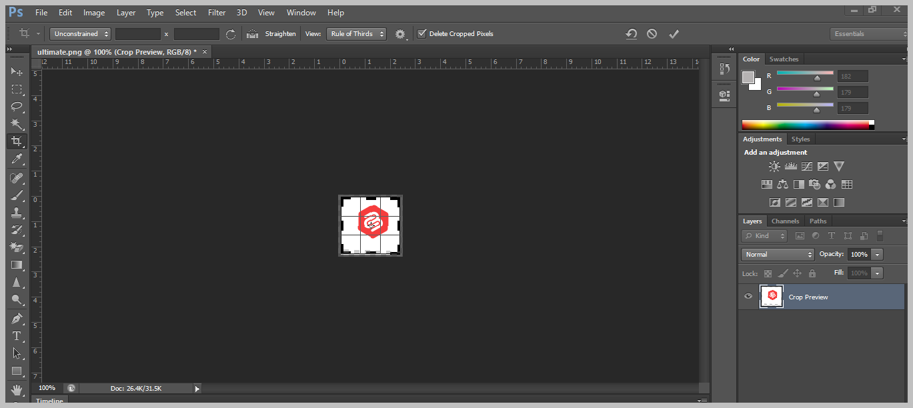Select the Lasso tool
This screenshot has height=408, width=913.
pyautogui.click(x=17, y=106)
